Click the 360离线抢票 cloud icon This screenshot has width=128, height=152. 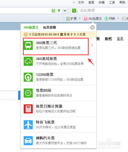[28, 61]
